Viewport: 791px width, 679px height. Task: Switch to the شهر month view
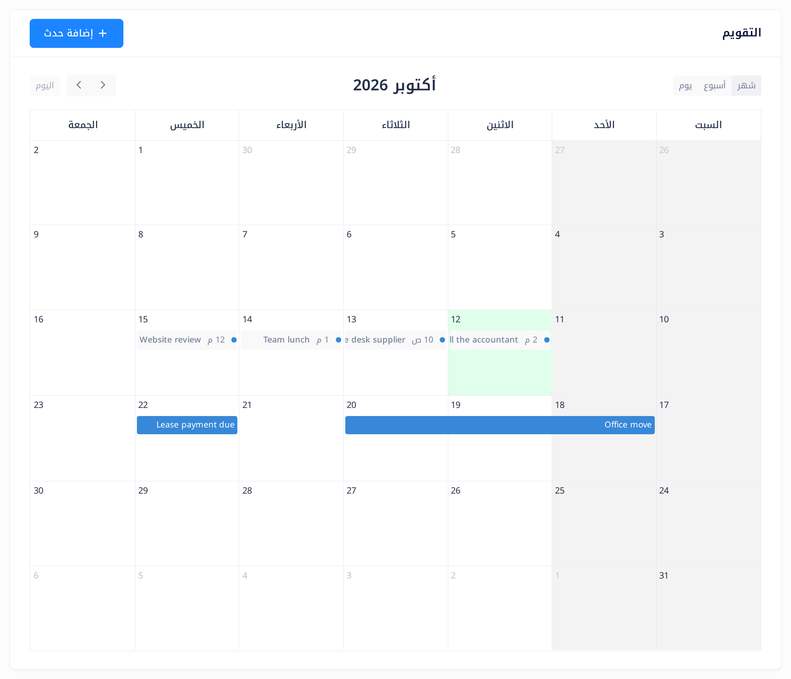pos(746,86)
